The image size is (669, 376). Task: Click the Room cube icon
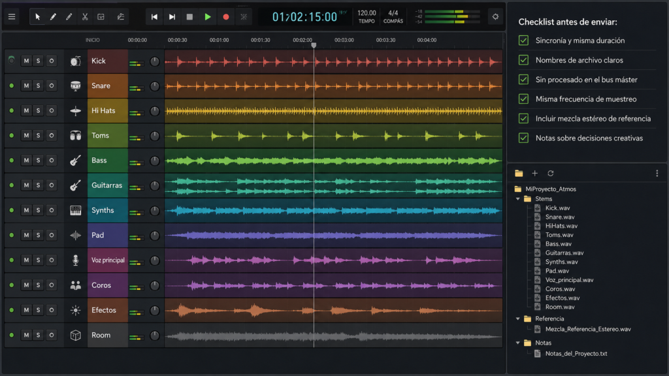[x=76, y=335]
